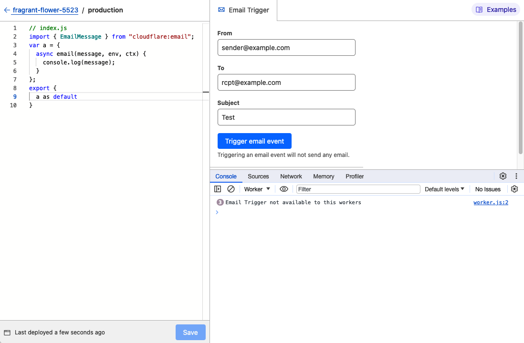Switch to the Sources tab
The image size is (524, 343).
pos(258,177)
